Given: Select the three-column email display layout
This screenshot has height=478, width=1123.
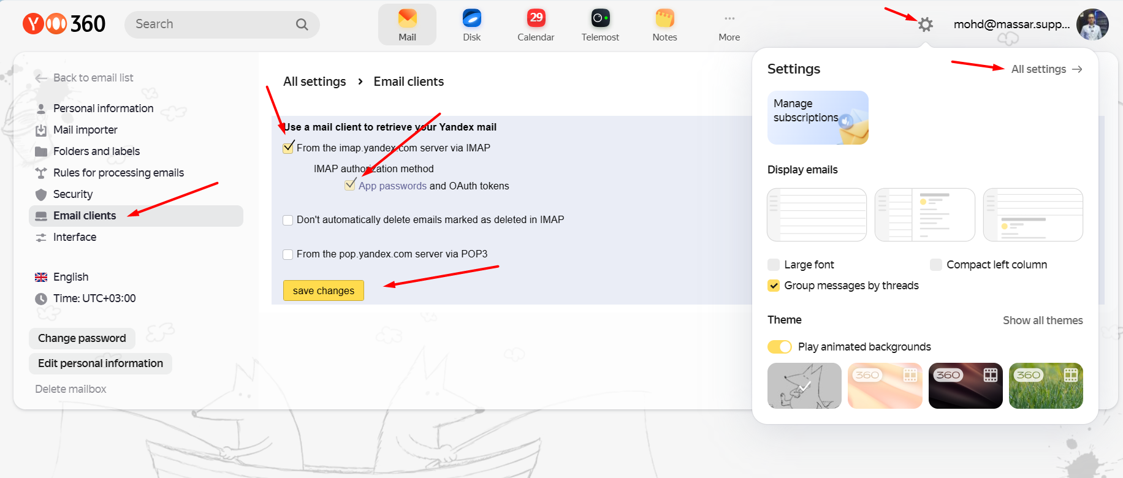Looking at the screenshot, I should [924, 214].
